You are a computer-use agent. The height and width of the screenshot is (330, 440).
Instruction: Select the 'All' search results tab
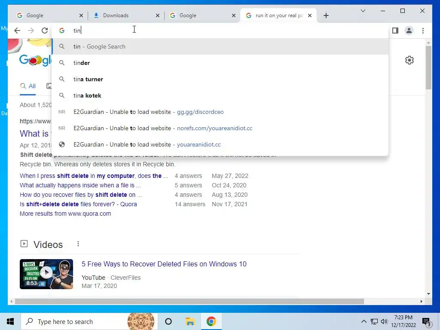[x=28, y=86]
